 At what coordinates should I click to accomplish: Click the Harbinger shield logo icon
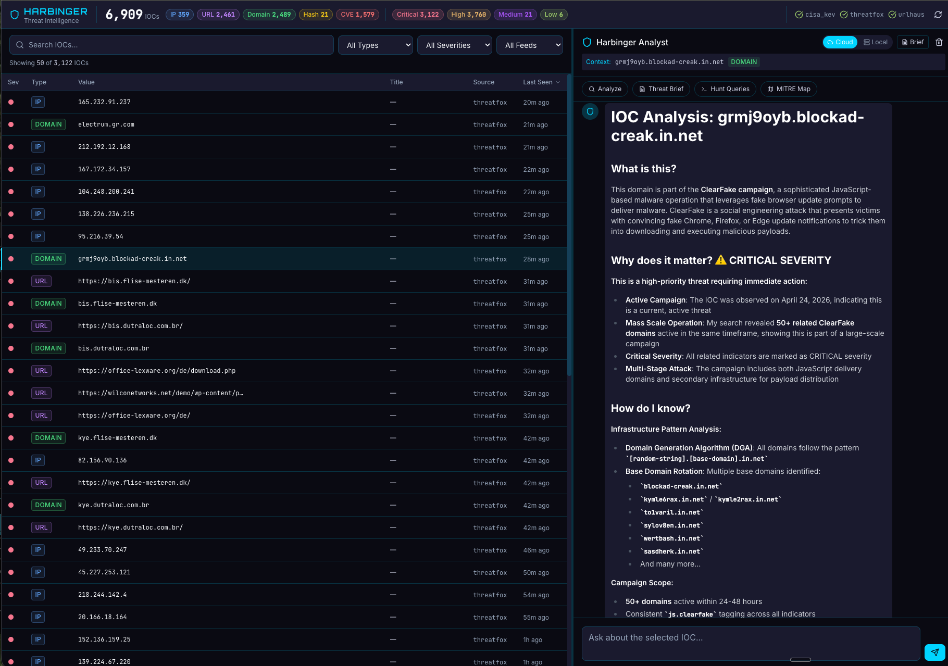point(15,15)
